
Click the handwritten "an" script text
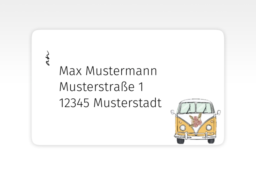point(48,59)
